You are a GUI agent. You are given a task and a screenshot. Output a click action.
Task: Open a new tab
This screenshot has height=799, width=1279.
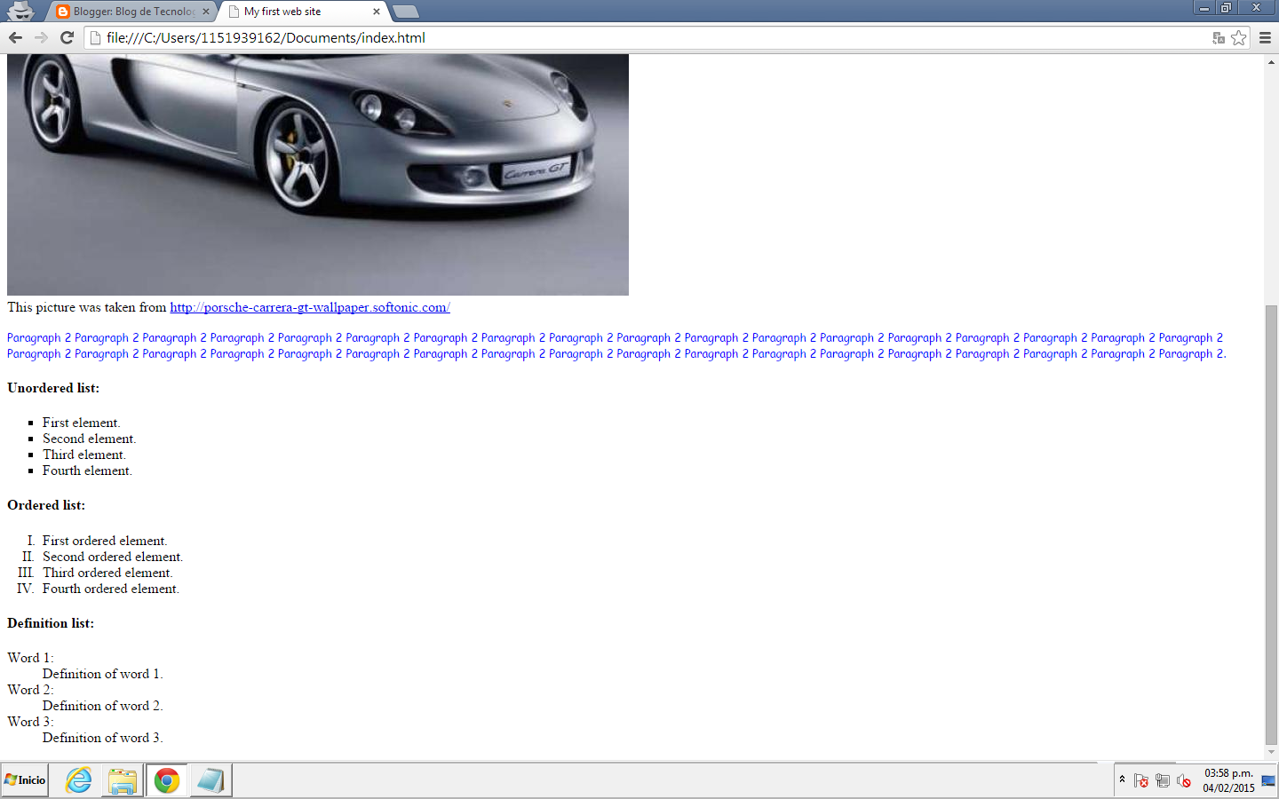[405, 12]
